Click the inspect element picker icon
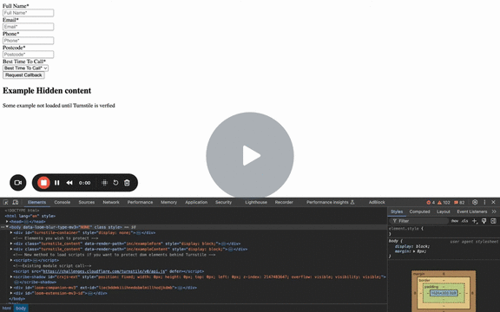 click(x=6, y=202)
